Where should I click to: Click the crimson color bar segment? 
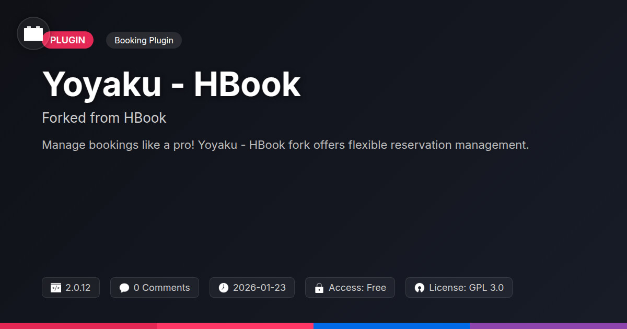(x=78, y=326)
